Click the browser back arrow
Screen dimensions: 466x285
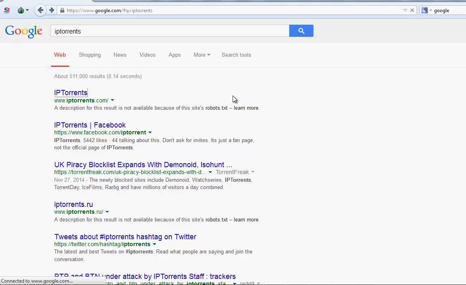40,11
